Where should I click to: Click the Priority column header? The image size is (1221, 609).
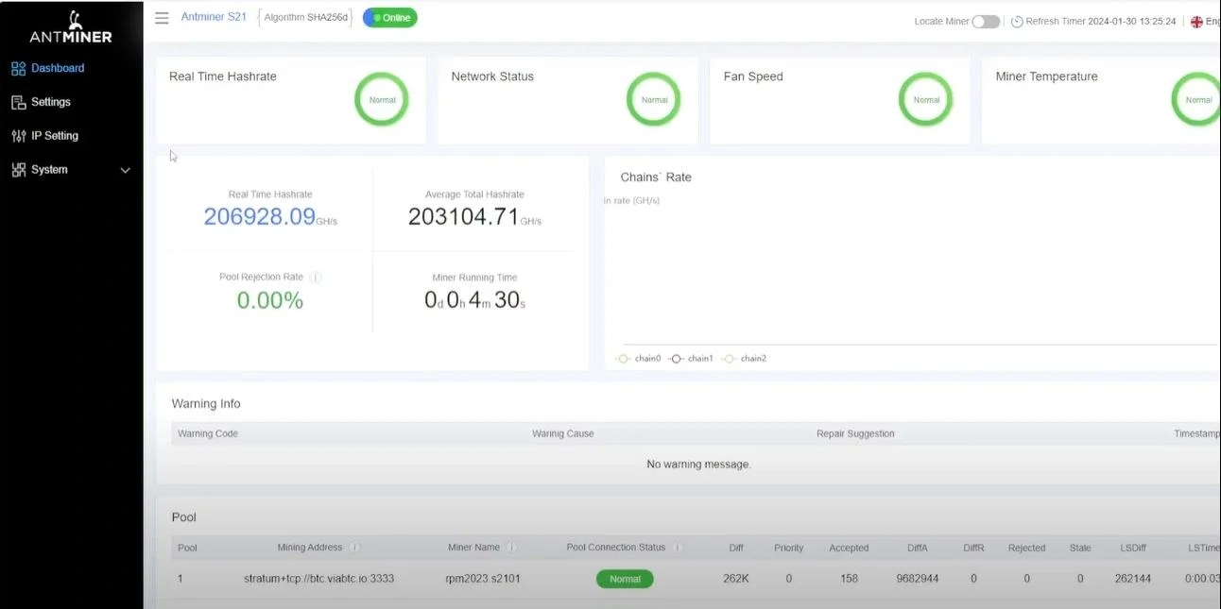click(789, 548)
